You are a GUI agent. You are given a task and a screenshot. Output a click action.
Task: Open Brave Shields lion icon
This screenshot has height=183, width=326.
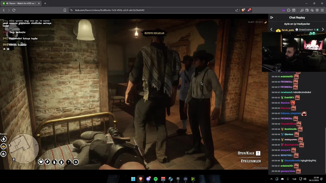pos(243,10)
